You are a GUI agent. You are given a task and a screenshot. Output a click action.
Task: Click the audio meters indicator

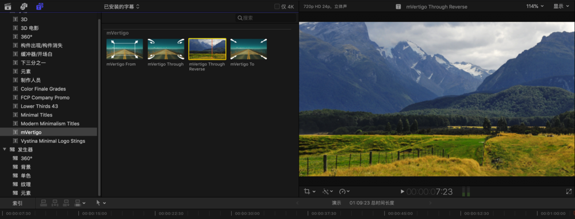click(466, 191)
